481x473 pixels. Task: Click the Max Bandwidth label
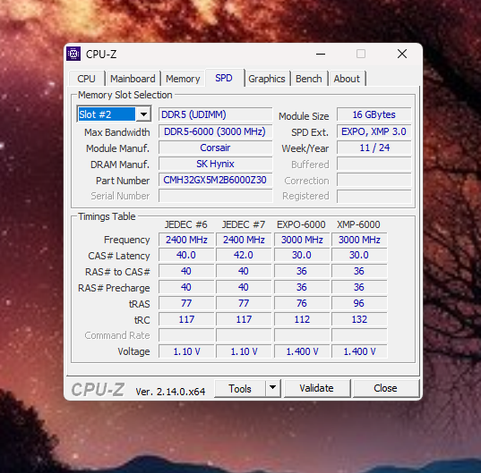[x=116, y=132]
